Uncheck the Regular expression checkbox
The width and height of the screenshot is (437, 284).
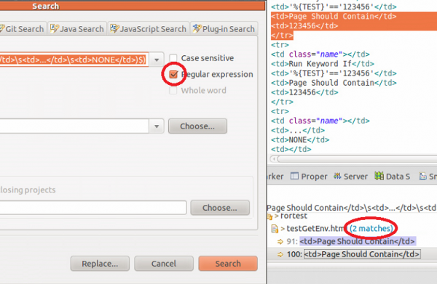pos(173,74)
